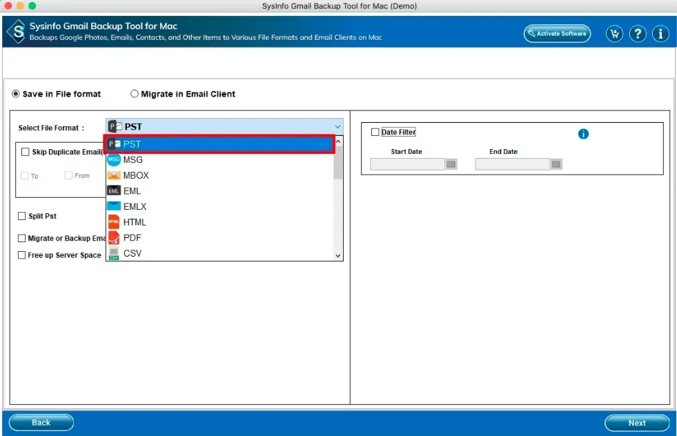Open the End Date calendar picker
Screen dimensions: 677x436
point(556,164)
